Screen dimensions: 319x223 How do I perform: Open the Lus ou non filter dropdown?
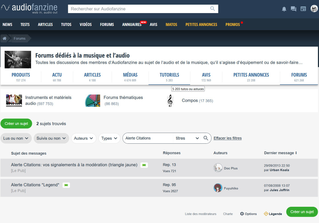(x=16, y=138)
